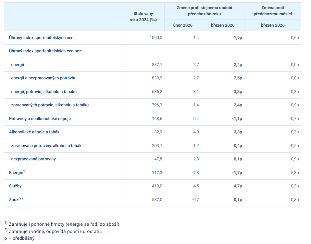Image resolution: width=311 pixels, height=244 pixels.
Task: Click the "Potraviny a nealkoholické nápoje" row label
Action: tap(40, 119)
